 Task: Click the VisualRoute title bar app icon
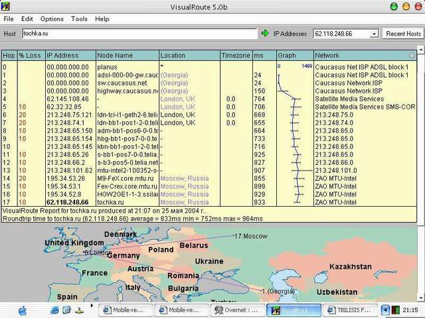tap(5, 6)
